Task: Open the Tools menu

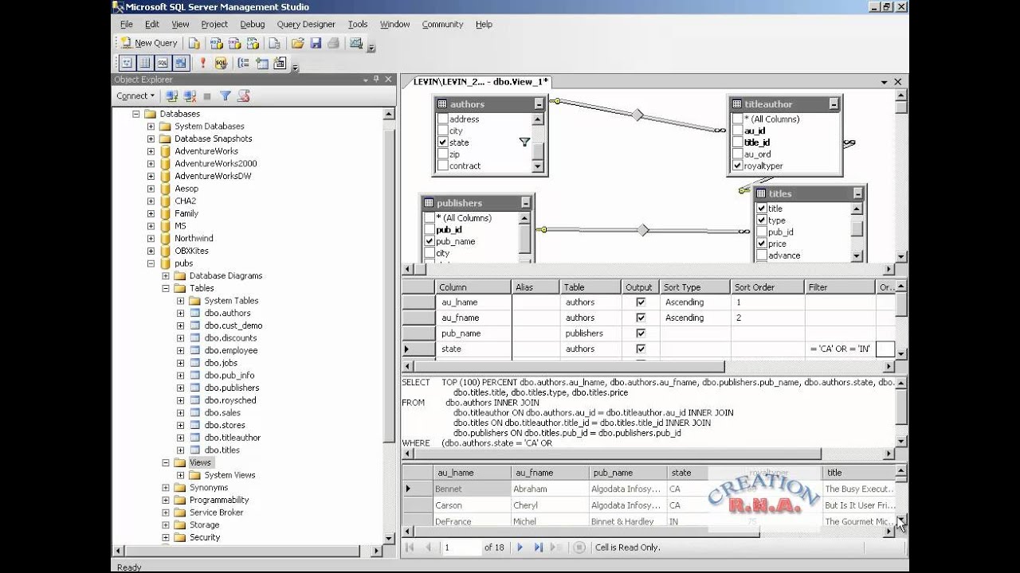Action: (358, 25)
